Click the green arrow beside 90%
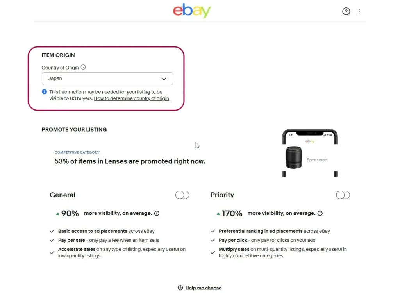 [x=57, y=214]
